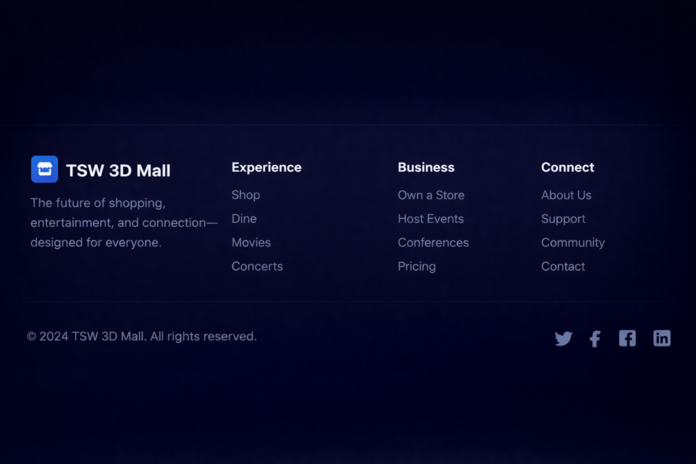Screen dimensions: 696x464
Task: Go to the Conferences link
Action: 433,243
